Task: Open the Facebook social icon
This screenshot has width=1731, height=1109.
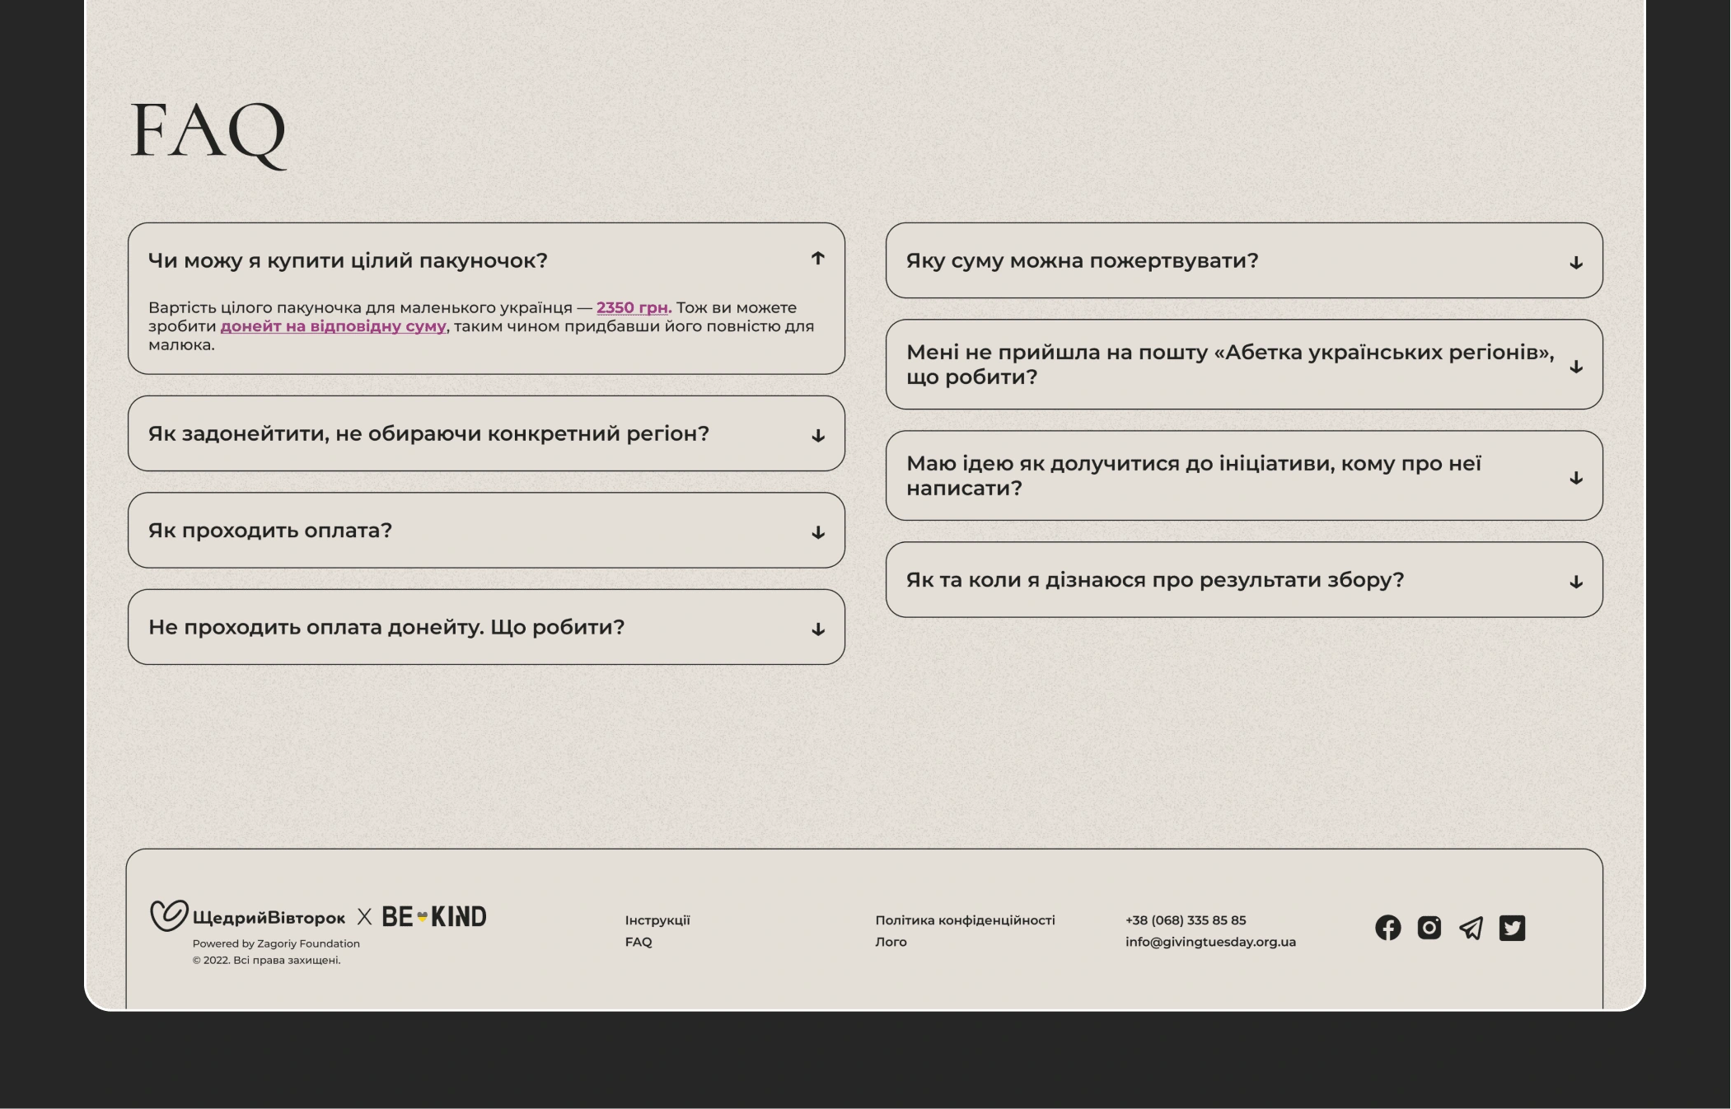Action: click(x=1387, y=928)
